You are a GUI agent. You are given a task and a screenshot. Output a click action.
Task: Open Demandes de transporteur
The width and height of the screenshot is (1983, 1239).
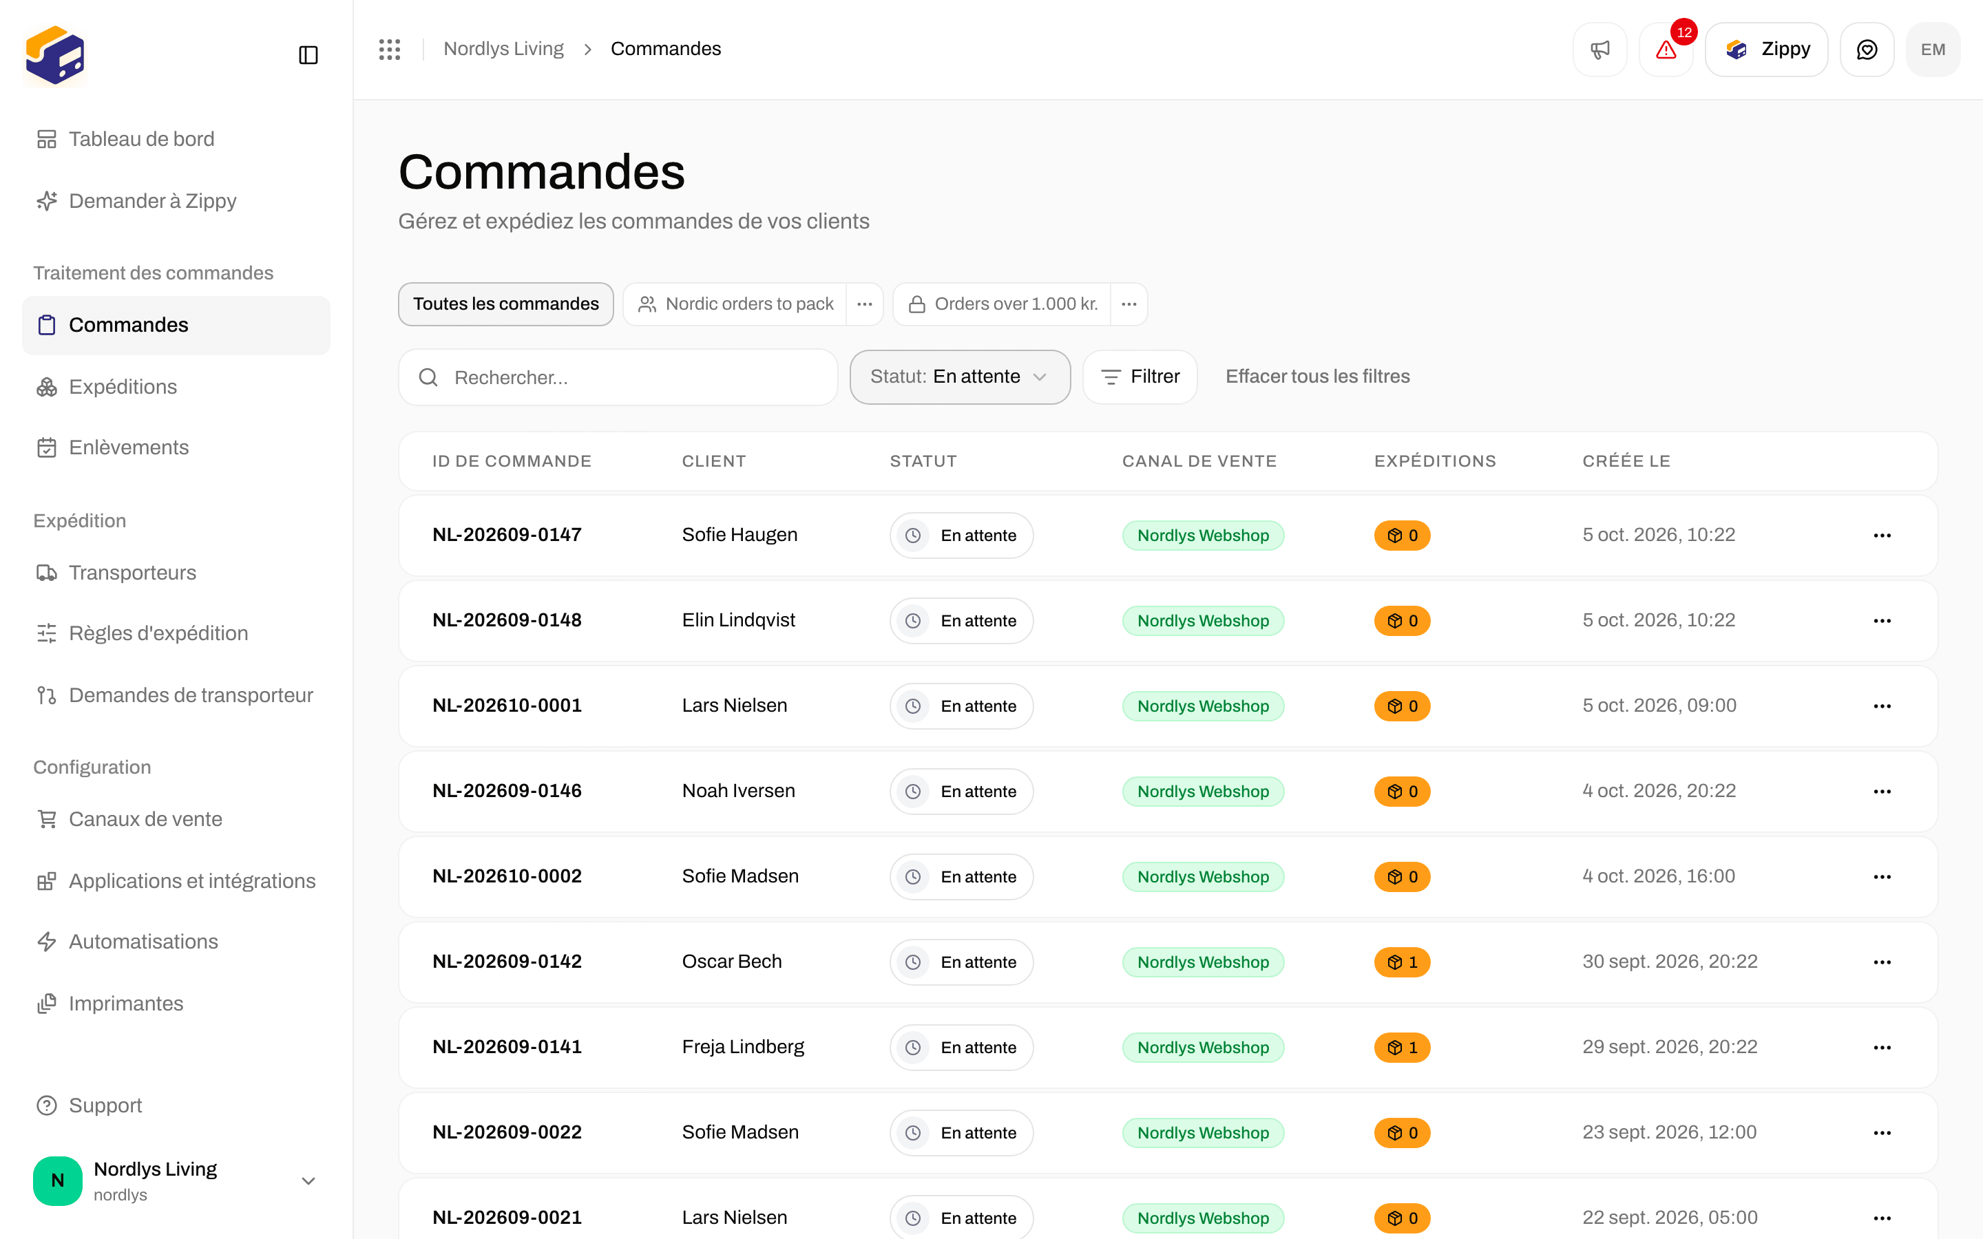(176, 695)
